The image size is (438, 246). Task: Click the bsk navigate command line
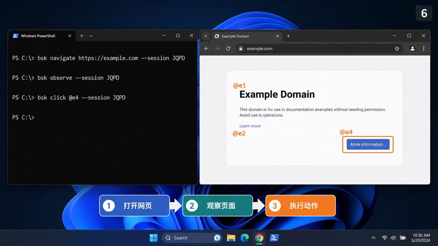(98, 58)
